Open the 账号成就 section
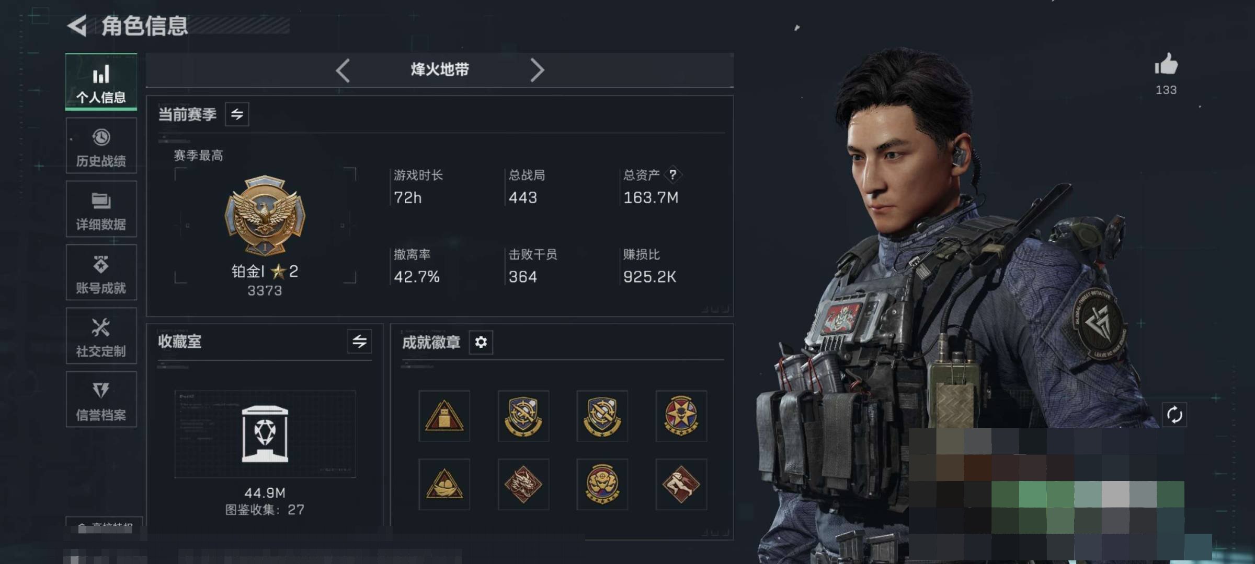 pos(101,273)
